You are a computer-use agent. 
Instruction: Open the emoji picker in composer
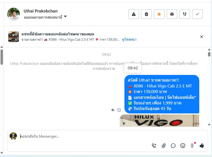point(183,146)
